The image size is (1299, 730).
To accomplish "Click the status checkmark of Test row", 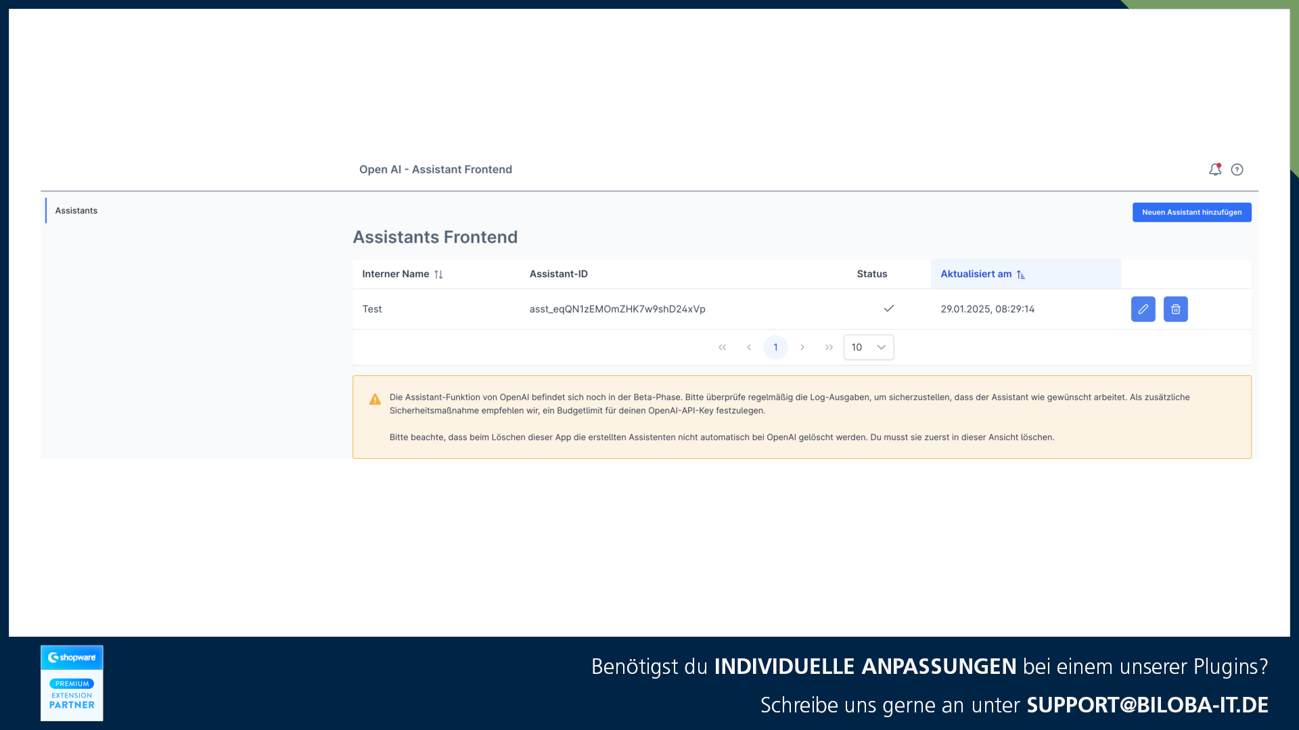I will 888,308.
